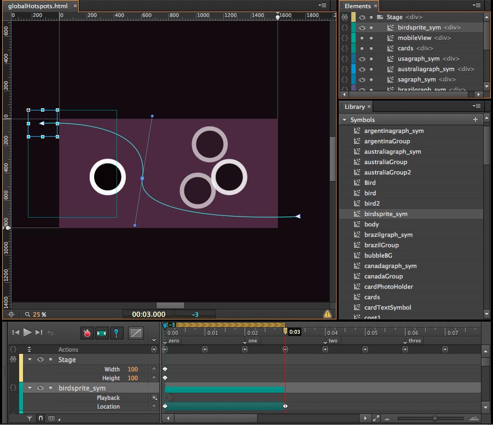Toggle the Pin tool in timeline
493x425 pixels.
point(117,333)
